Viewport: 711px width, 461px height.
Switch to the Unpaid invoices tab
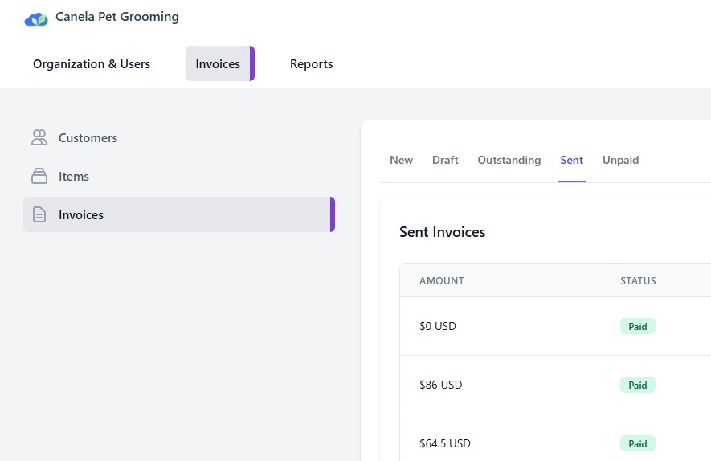(621, 160)
